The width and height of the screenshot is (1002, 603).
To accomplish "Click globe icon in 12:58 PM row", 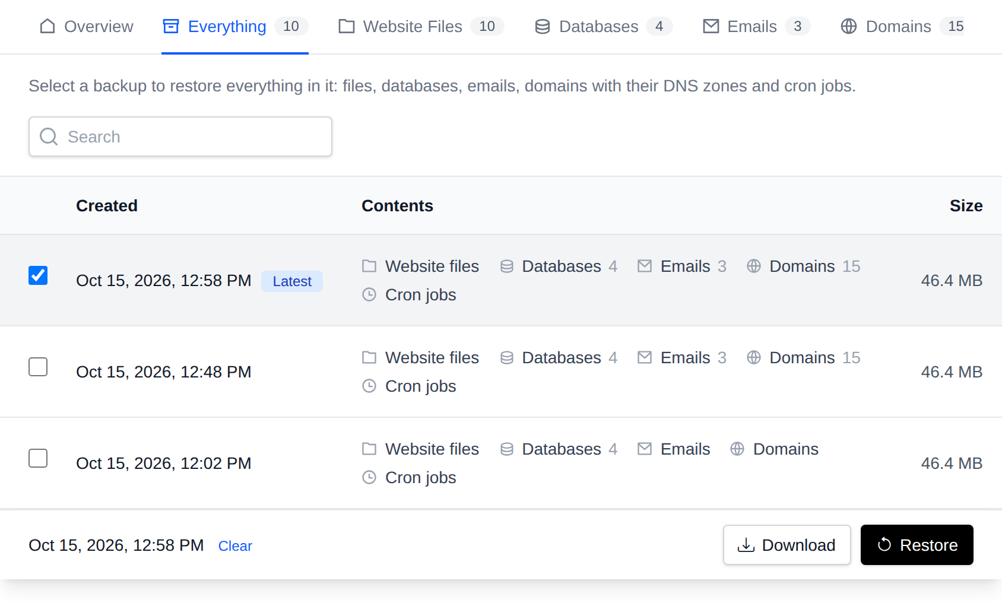I will pyautogui.click(x=754, y=266).
